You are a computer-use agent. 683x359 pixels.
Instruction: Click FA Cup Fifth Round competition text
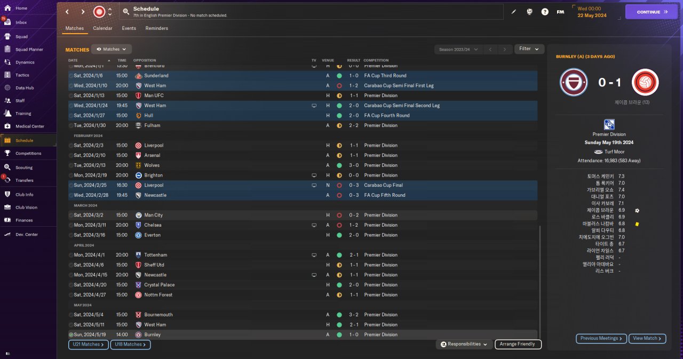click(385, 195)
